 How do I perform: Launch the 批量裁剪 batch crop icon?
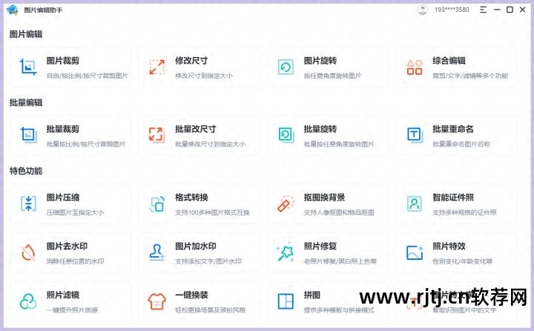tap(29, 135)
